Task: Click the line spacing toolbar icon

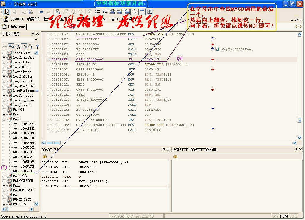Action: tap(97, 12)
